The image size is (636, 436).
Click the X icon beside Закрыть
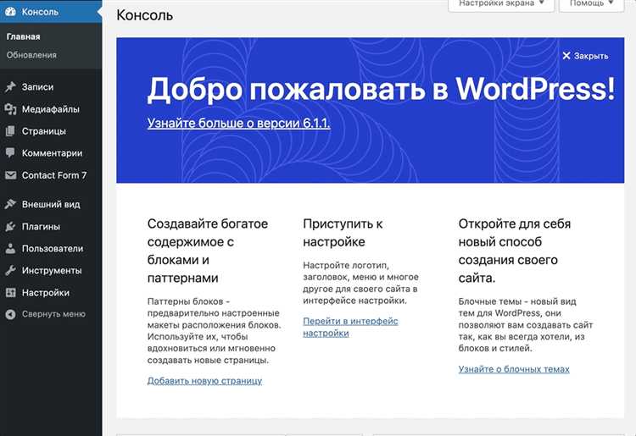[x=566, y=56]
